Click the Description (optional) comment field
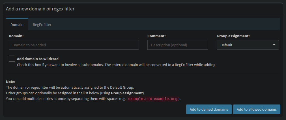The image size is (286, 120). click(178, 45)
